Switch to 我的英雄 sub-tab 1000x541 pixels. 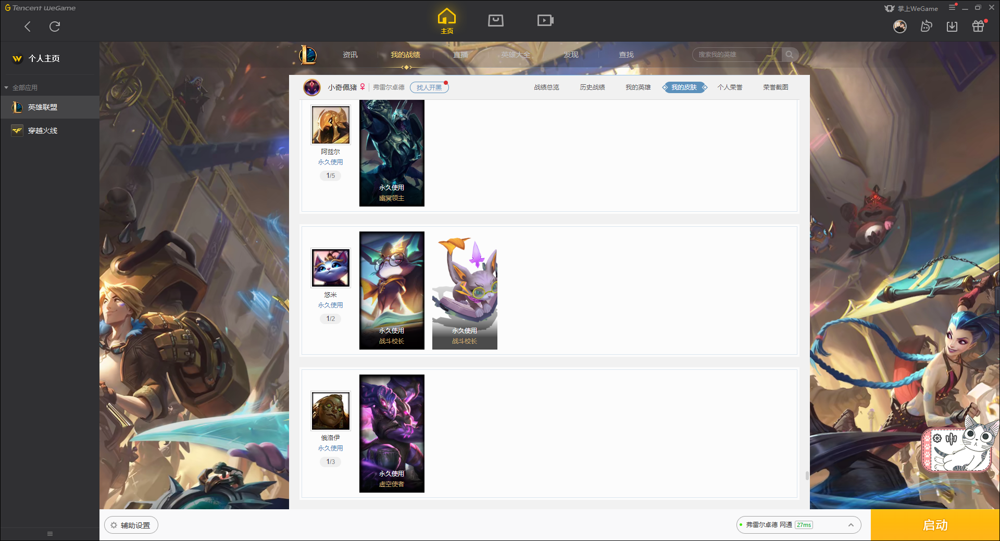pyautogui.click(x=638, y=87)
